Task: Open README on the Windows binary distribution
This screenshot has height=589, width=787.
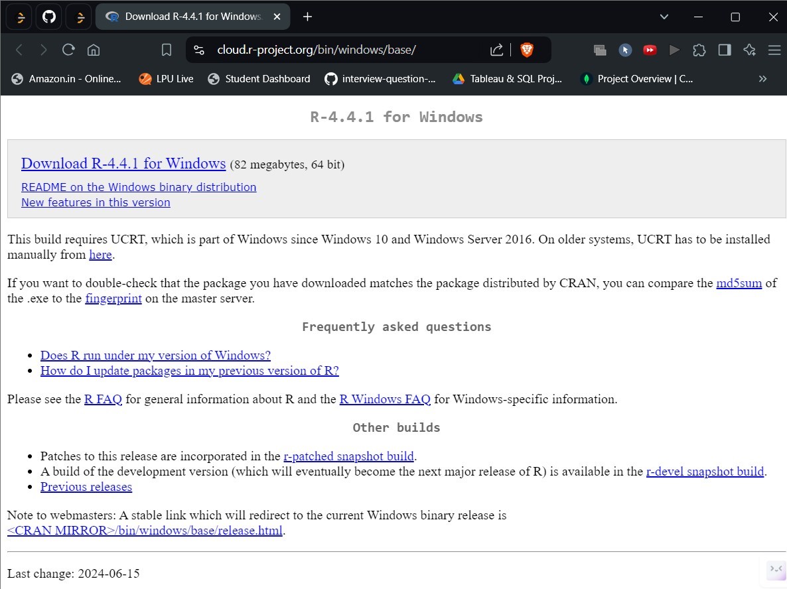Action: pos(139,187)
